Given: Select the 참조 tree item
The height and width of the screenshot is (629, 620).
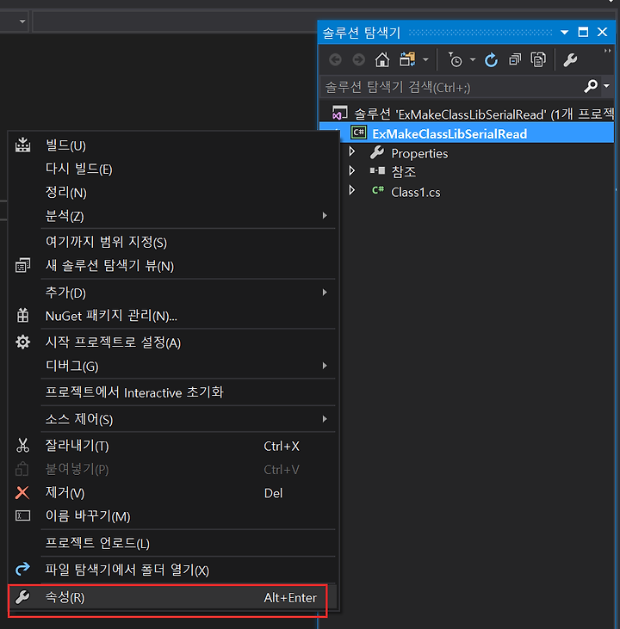Looking at the screenshot, I should 404,172.
